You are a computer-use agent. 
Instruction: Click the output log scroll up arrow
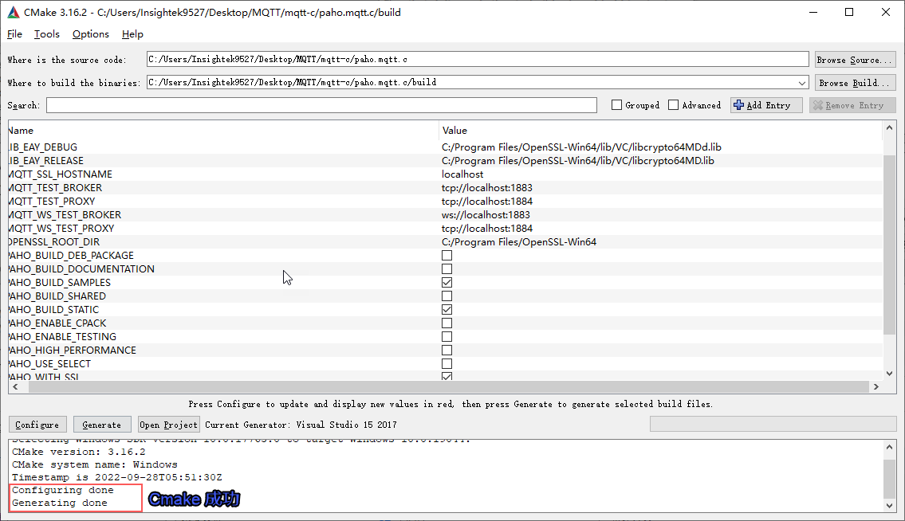point(889,447)
